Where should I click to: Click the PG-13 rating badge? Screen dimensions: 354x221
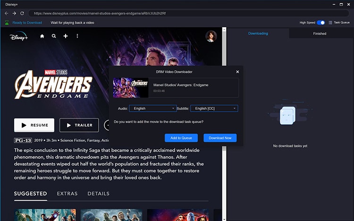click(x=23, y=140)
